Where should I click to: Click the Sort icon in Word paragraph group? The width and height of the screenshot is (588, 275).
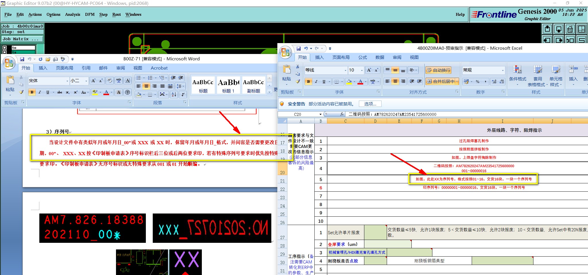[x=174, y=94]
